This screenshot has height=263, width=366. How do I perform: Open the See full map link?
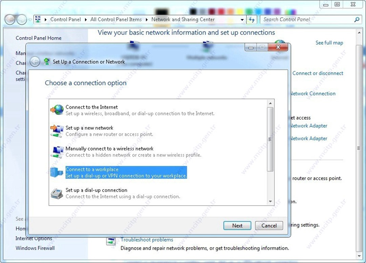(329, 43)
